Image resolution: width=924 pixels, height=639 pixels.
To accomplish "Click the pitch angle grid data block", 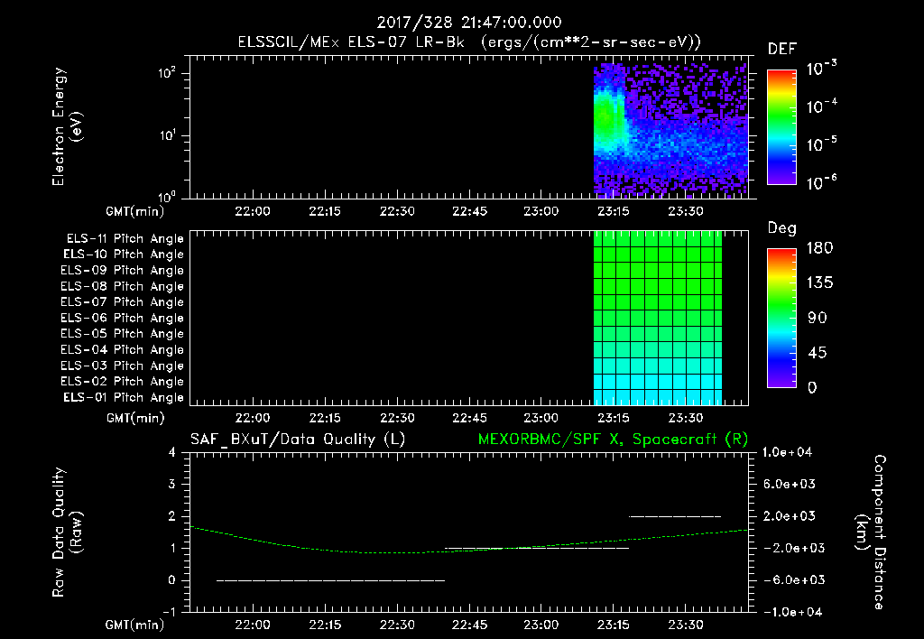I will [x=658, y=319].
